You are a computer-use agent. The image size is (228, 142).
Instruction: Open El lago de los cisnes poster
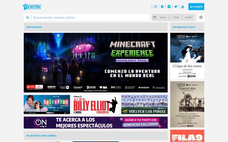(x=187, y=56)
